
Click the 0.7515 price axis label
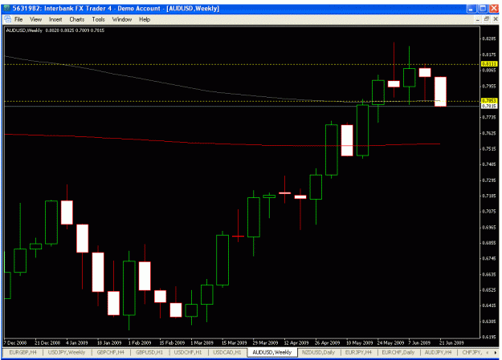click(489, 148)
